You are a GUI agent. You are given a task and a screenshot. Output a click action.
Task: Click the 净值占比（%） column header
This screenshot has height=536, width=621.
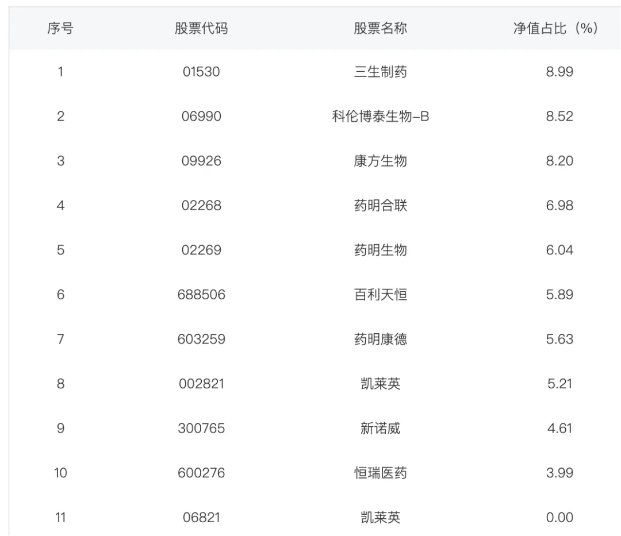555,28
